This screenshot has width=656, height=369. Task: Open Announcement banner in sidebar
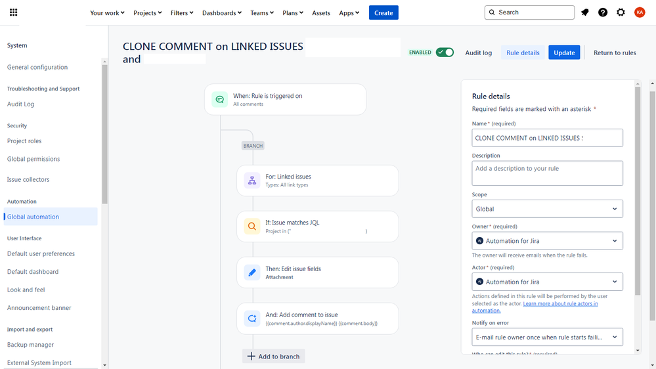coord(39,307)
